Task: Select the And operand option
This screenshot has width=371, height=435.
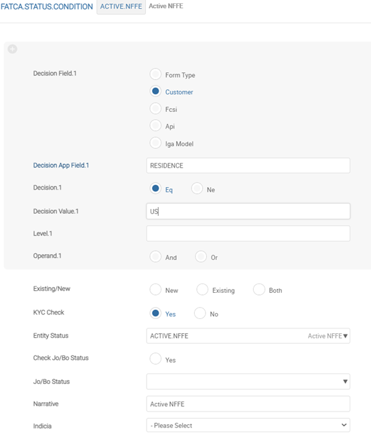Action: [155, 256]
